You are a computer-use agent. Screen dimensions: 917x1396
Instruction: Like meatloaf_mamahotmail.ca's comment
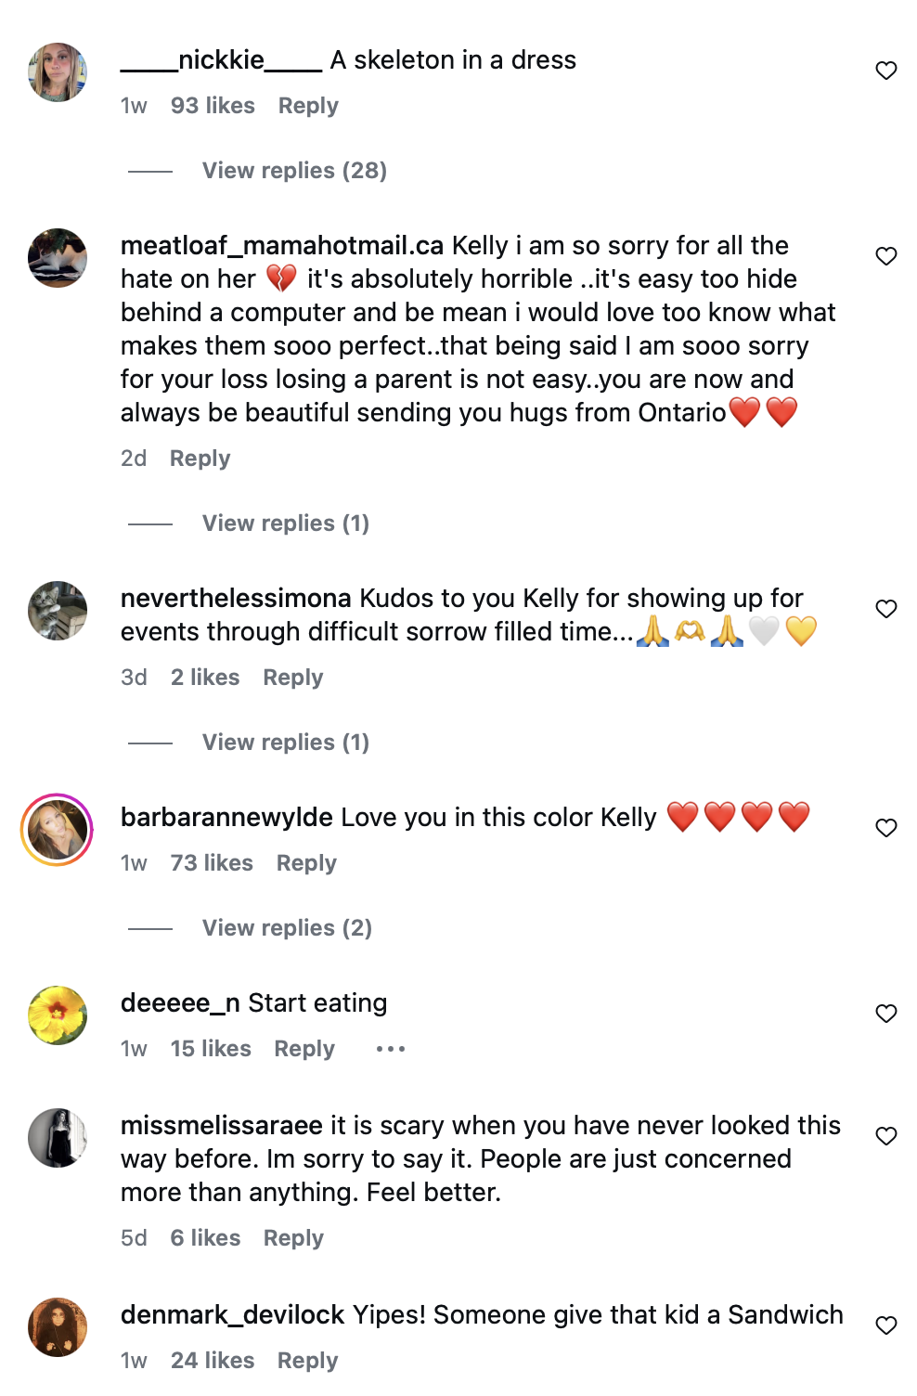pyautogui.click(x=886, y=256)
